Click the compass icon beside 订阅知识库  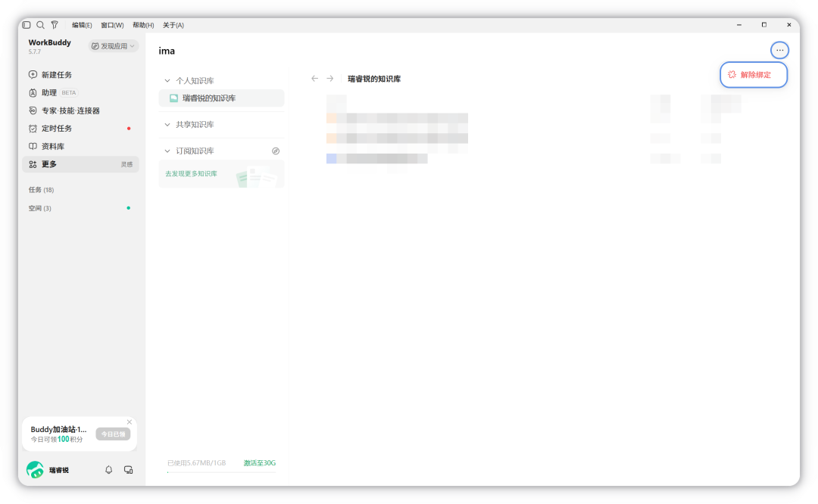(276, 151)
